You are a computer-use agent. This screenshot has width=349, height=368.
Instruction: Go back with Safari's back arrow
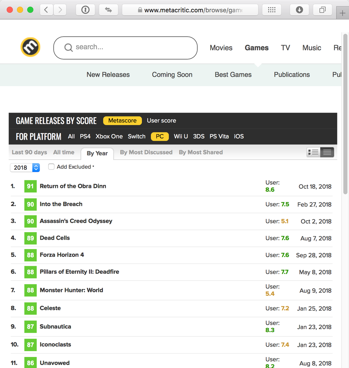[x=46, y=10]
